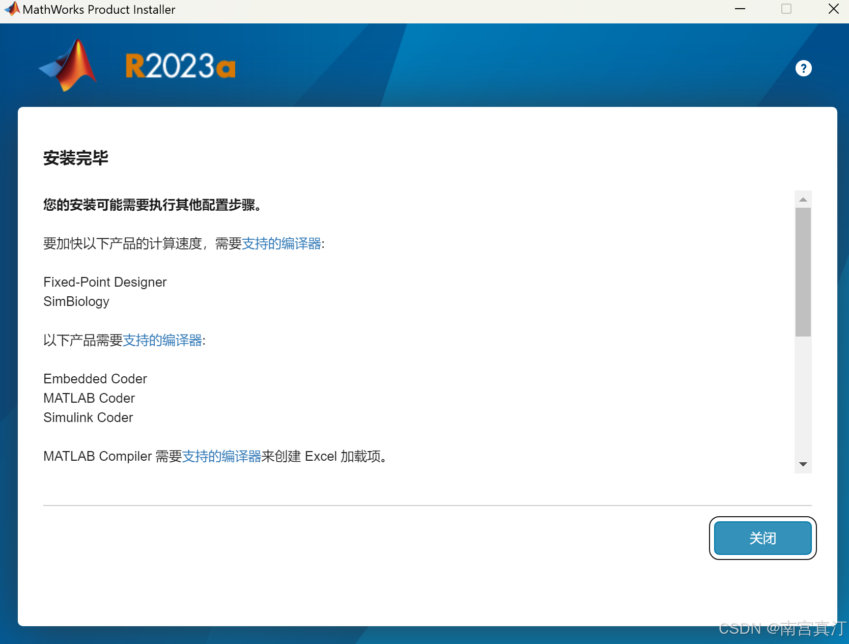Click the 安装完毕 heading
Screen dimensions: 849x644
pyautogui.click(x=76, y=158)
